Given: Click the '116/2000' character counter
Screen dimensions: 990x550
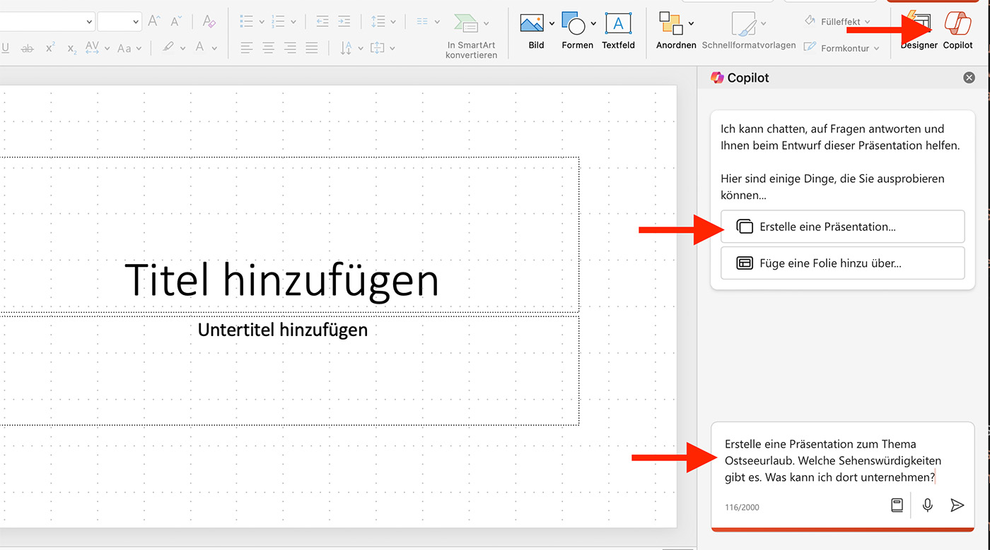Looking at the screenshot, I should pyautogui.click(x=742, y=507).
